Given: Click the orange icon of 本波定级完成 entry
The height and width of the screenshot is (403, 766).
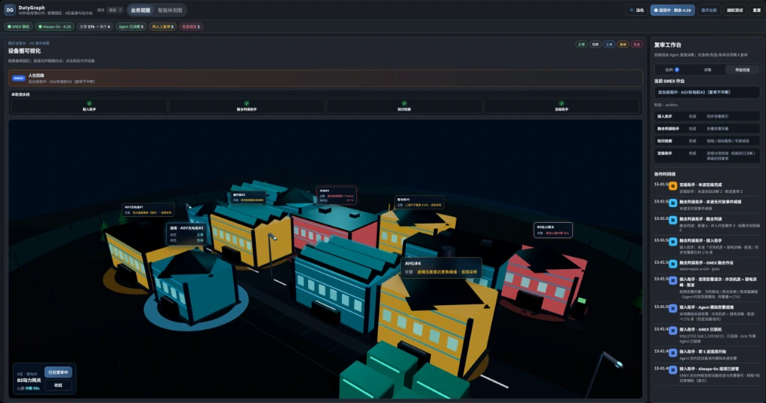Looking at the screenshot, I should click(672, 185).
